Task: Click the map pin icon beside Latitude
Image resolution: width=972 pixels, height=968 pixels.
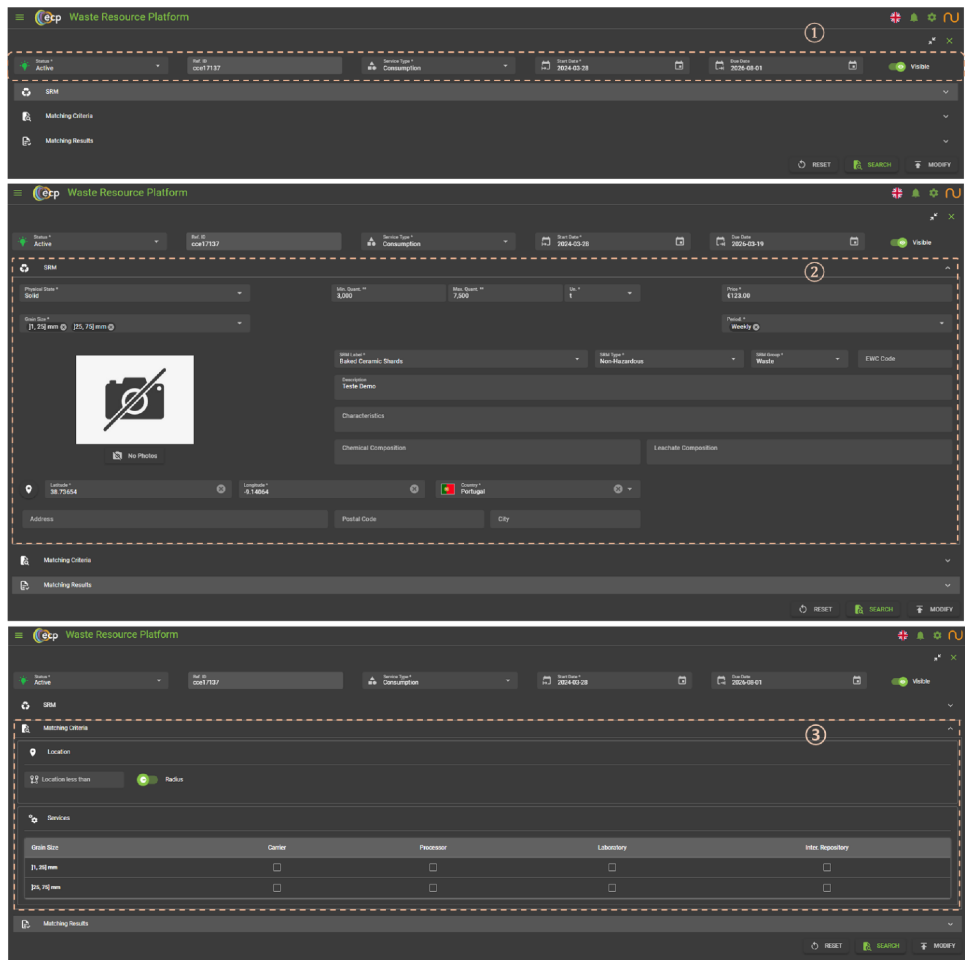Action: click(x=29, y=490)
